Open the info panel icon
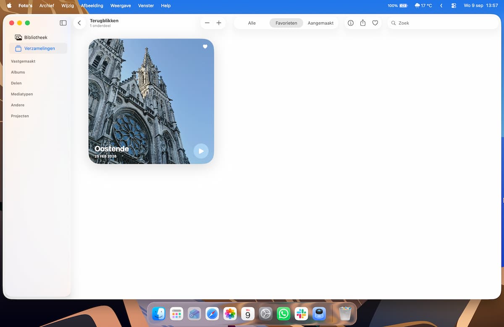This screenshot has height=327, width=504. point(351,23)
